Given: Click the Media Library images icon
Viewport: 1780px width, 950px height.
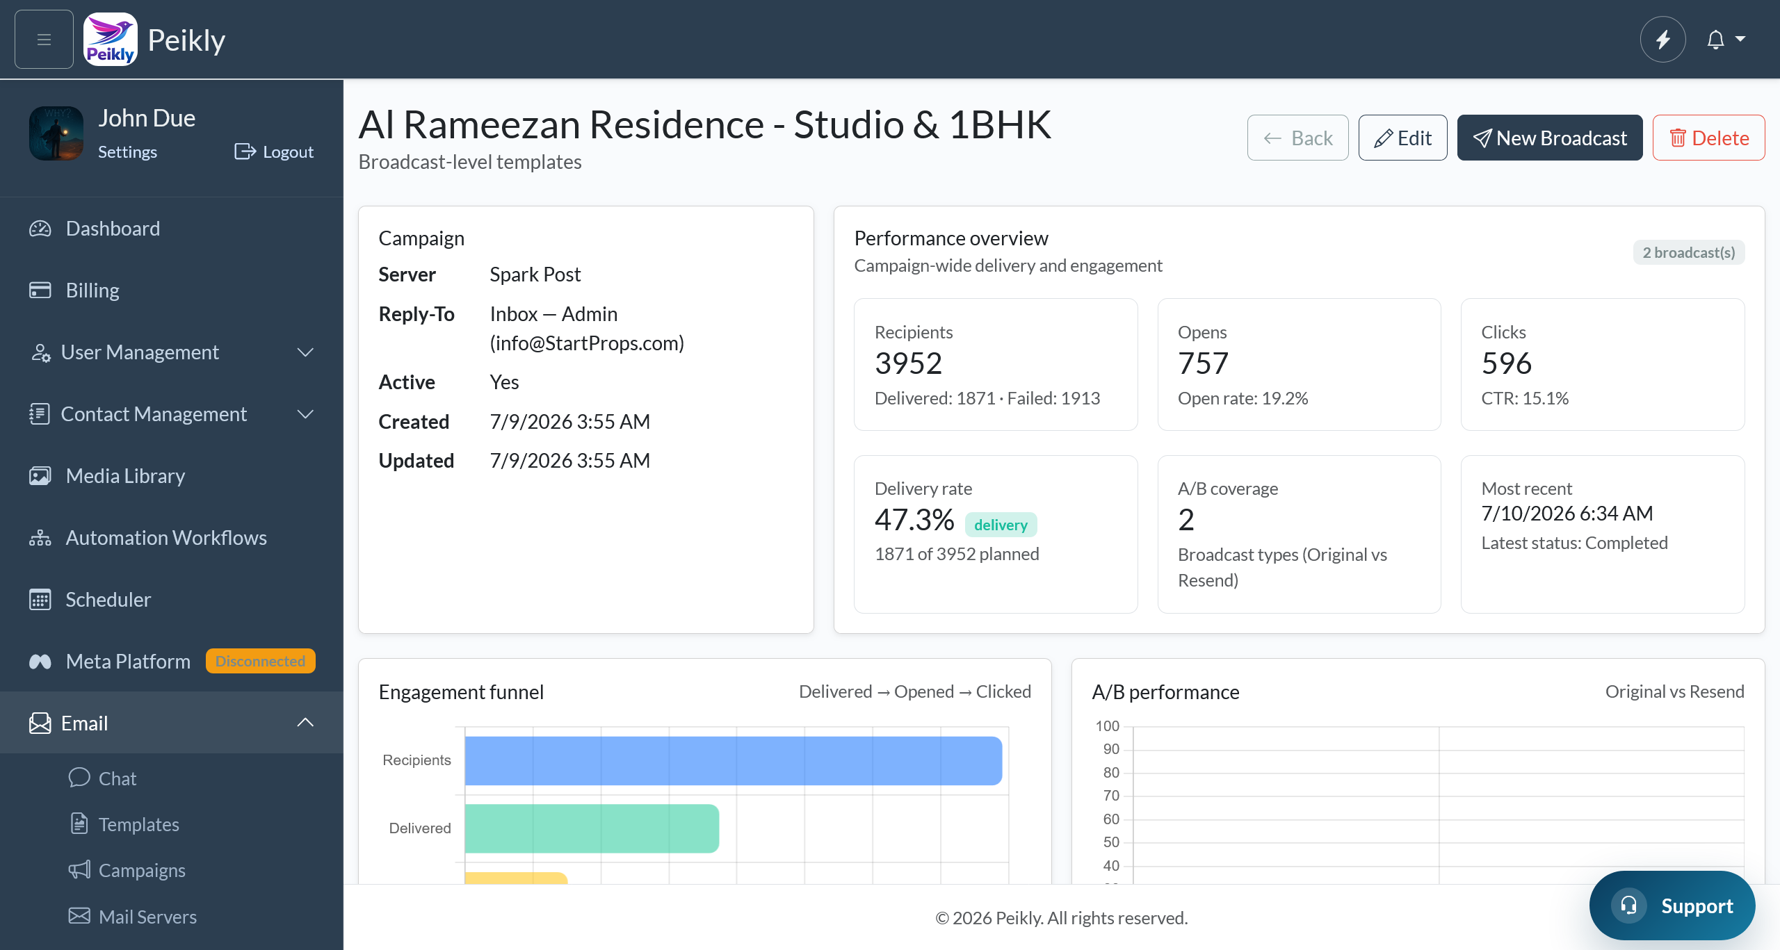Looking at the screenshot, I should point(40,476).
